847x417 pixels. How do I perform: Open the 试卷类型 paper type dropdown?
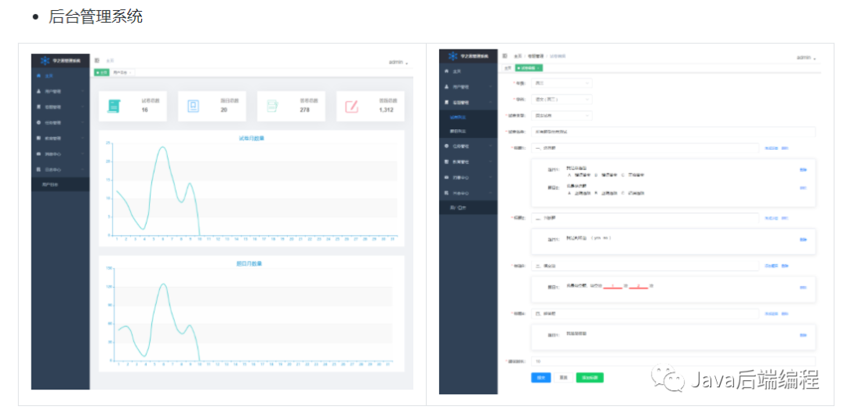point(562,115)
